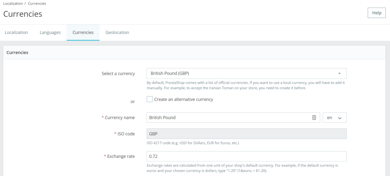Switch to the Localization tab
The width and height of the screenshot is (390, 176).
[16, 32]
